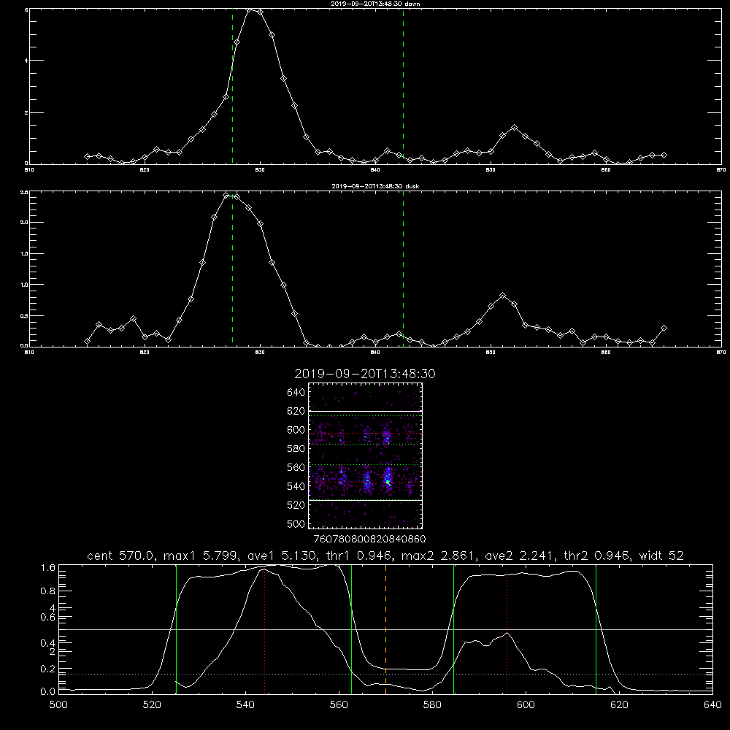This screenshot has width=730, height=730.
Task: Click the green solid boundary line near 615
Action: [596, 629]
